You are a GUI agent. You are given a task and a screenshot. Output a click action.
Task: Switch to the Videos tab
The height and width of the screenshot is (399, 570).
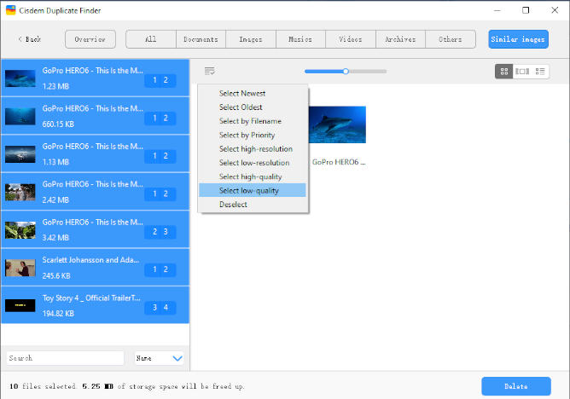tap(351, 39)
